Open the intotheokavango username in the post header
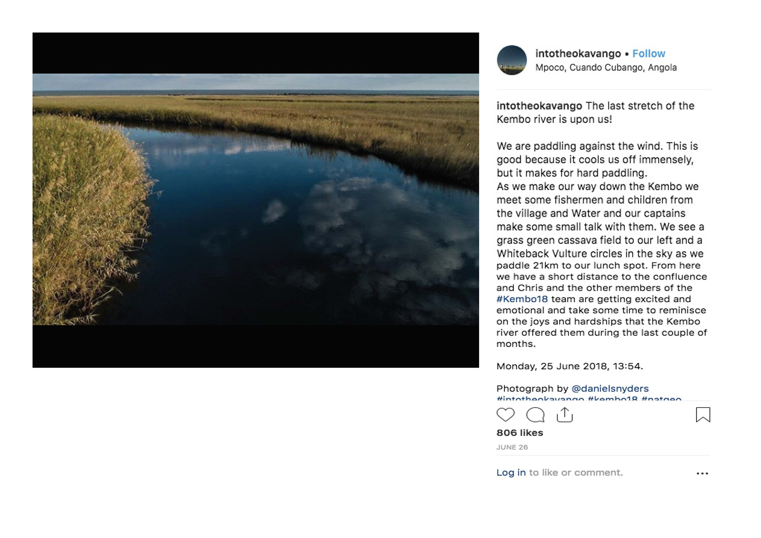Image resolution: width=761 pixels, height=538 pixels. click(578, 53)
